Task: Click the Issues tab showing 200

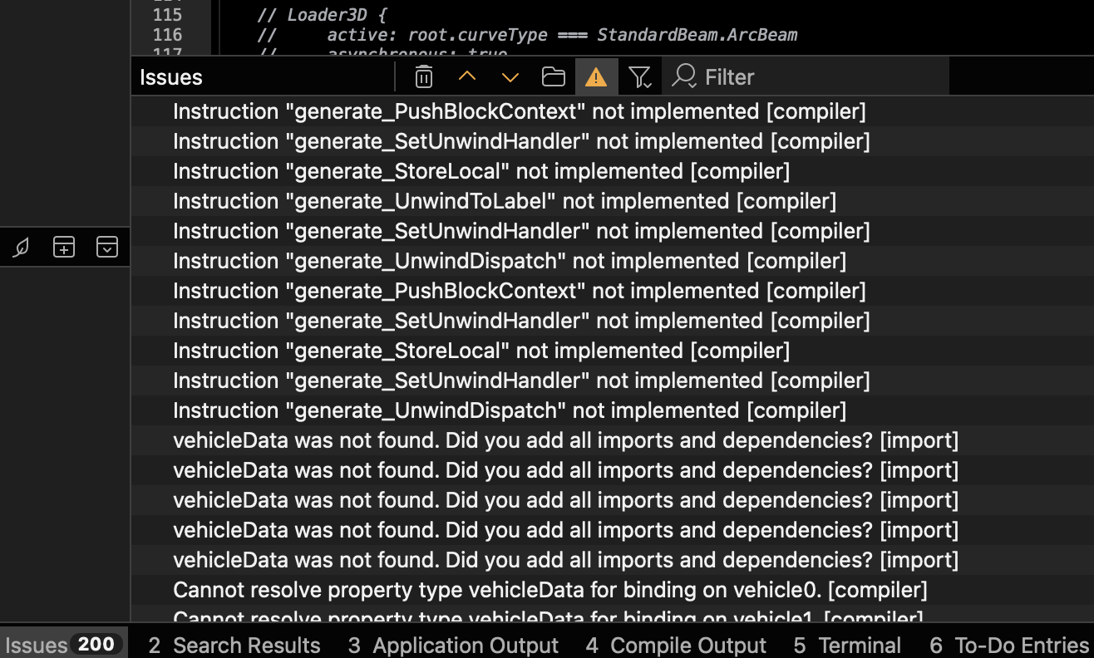Action: (64, 646)
